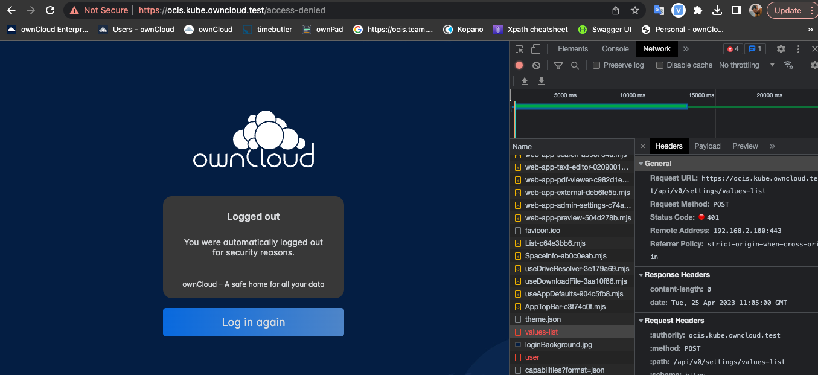Select the user failed request
Screen dimensions: 818x375
(x=572, y=357)
